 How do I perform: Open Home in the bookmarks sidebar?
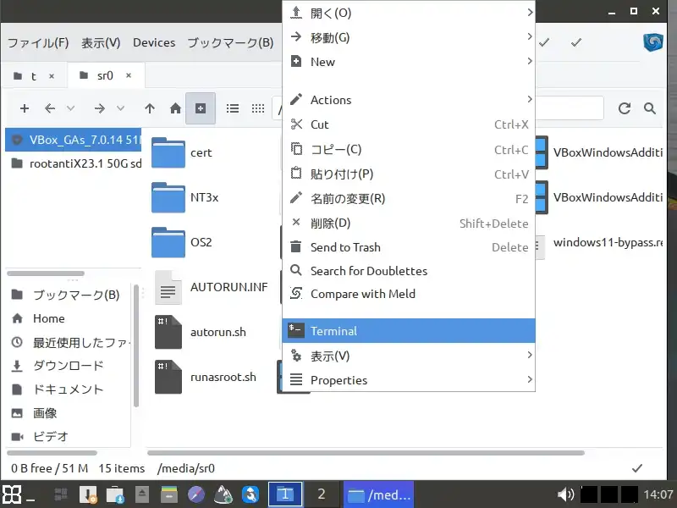tap(49, 318)
